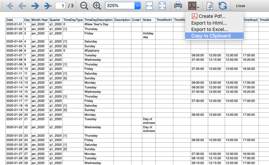Click 16:50:00 in the 2020-01-10 row
The width and height of the screenshot is (269, 165).
pyautogui.click(x=249, y=69)
